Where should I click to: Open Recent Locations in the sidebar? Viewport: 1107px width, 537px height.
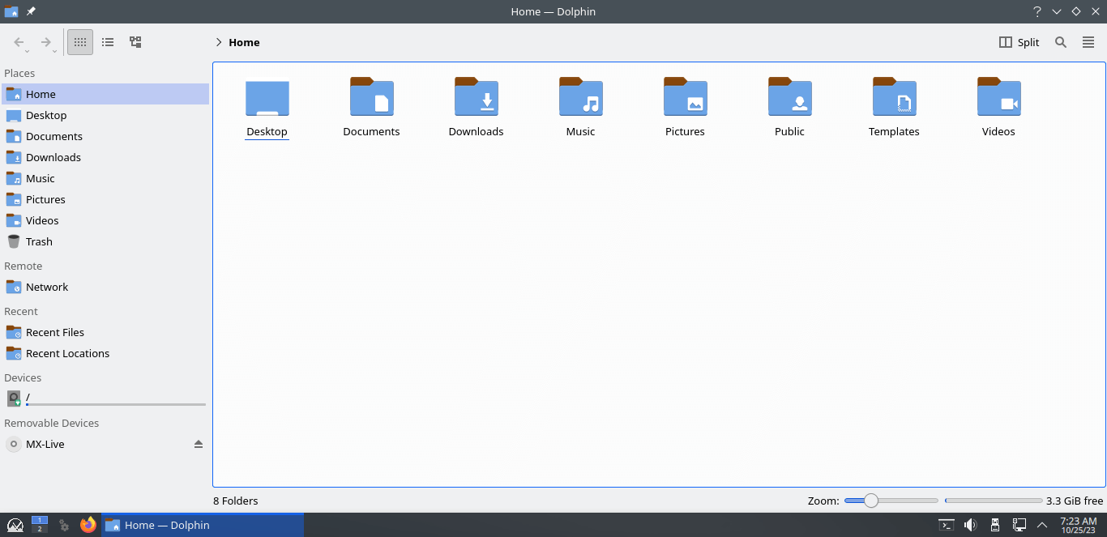click(x=106, y=353)
